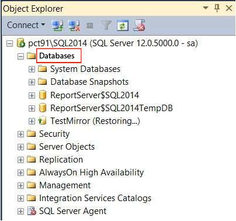Select the ReportServer$SQL2014TempDB database

pos(112,108)
